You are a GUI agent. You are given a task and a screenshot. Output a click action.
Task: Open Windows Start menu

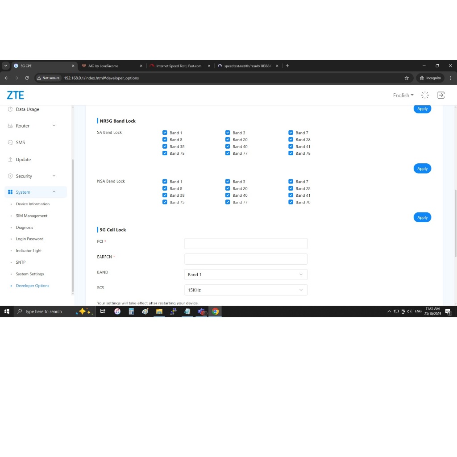coord(7,312)
